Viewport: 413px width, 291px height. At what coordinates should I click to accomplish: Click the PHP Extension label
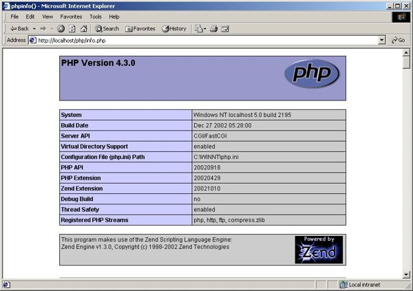81,178
